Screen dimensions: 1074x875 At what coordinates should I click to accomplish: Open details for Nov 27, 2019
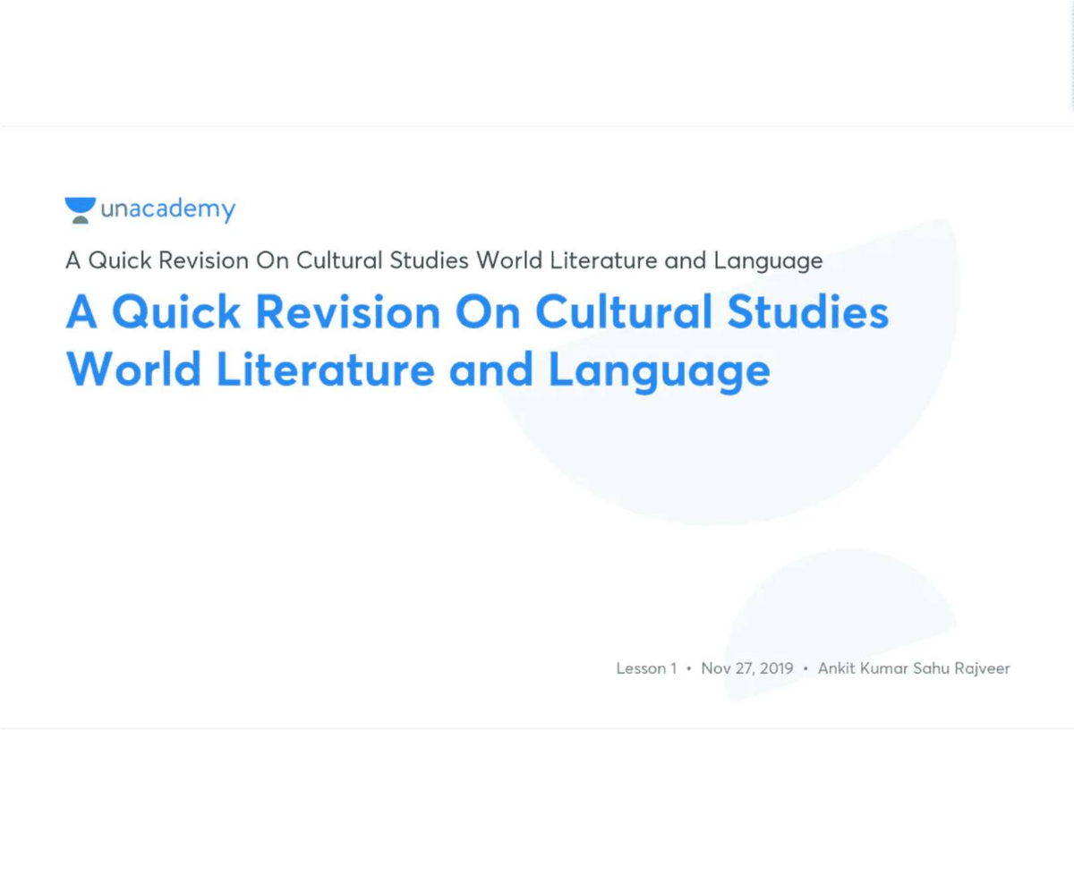pyautogui.click(x=747, y=668)
